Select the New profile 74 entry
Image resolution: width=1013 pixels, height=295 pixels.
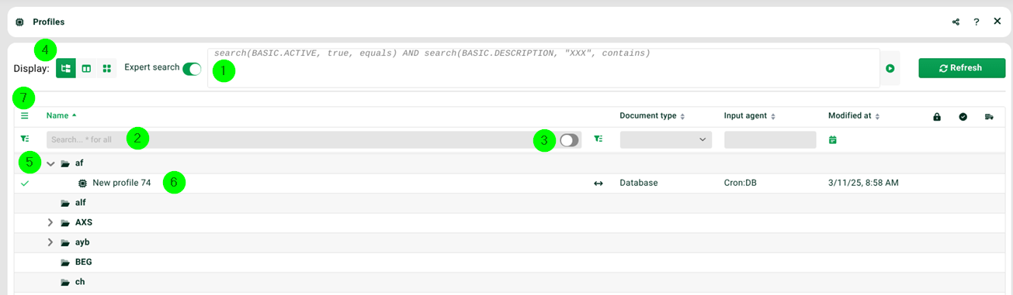tap(121, 183)
